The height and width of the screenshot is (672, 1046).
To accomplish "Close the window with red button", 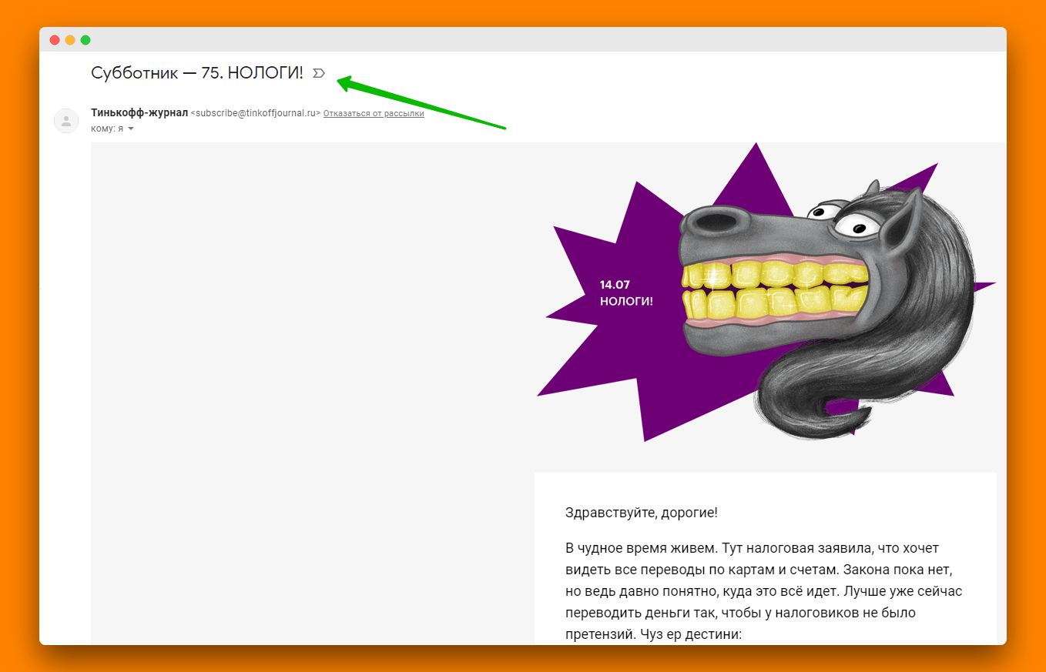I will point(55,40).
